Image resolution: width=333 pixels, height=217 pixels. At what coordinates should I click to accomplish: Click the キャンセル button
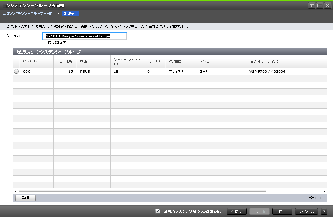pos(306,211)
